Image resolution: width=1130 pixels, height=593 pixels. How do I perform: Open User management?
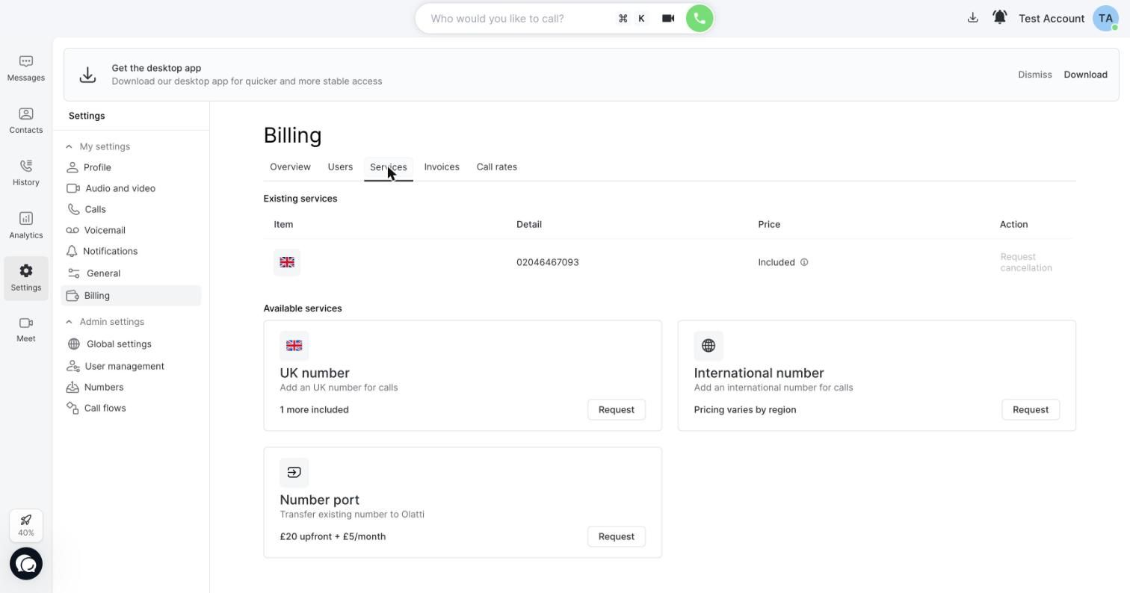tap(131, 367)
